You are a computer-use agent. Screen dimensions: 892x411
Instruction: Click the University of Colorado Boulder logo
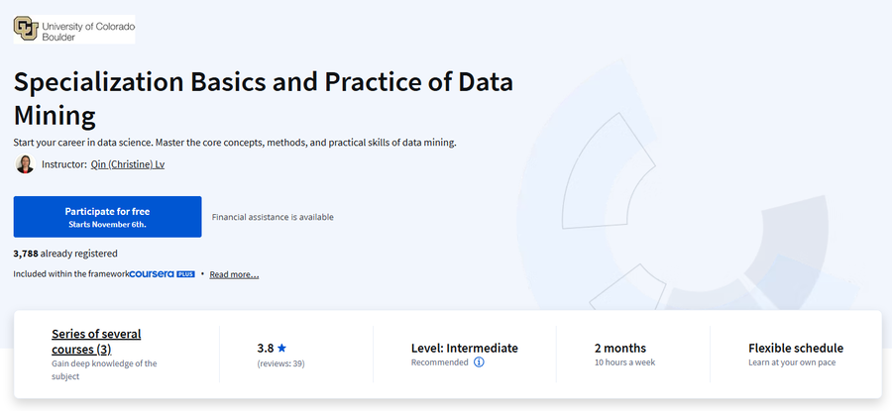click(x=74, y=30)
